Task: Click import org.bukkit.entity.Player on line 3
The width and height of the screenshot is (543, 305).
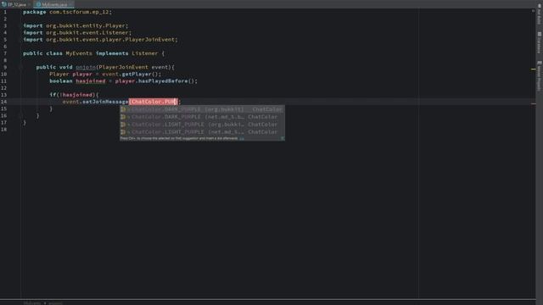Action: click(76, 25)
